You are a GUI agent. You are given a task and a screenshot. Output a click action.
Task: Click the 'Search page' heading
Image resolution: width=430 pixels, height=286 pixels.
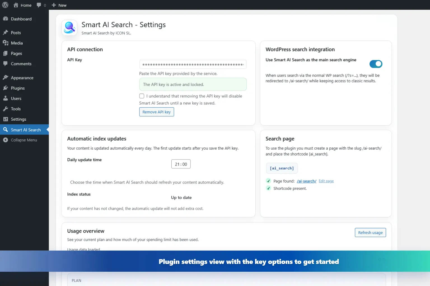[280, 139]
